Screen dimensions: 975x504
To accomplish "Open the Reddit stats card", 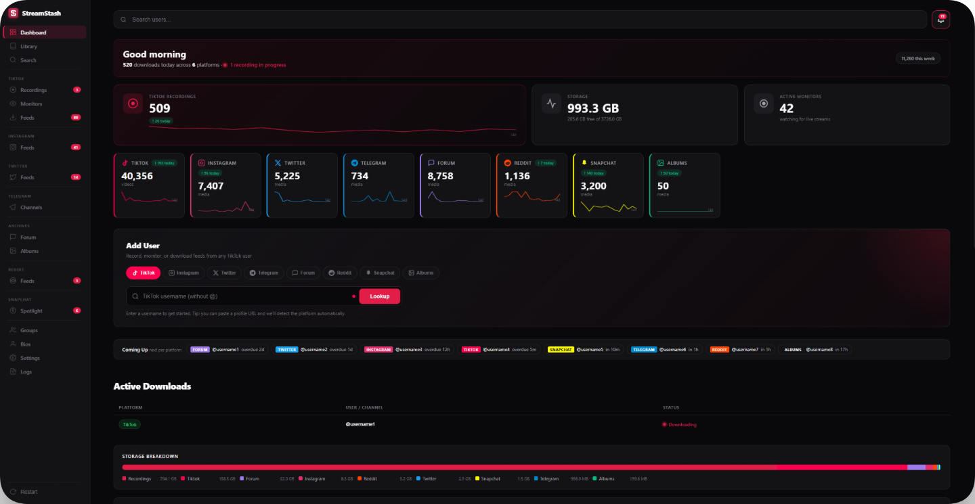I will [x=532, y=185].
